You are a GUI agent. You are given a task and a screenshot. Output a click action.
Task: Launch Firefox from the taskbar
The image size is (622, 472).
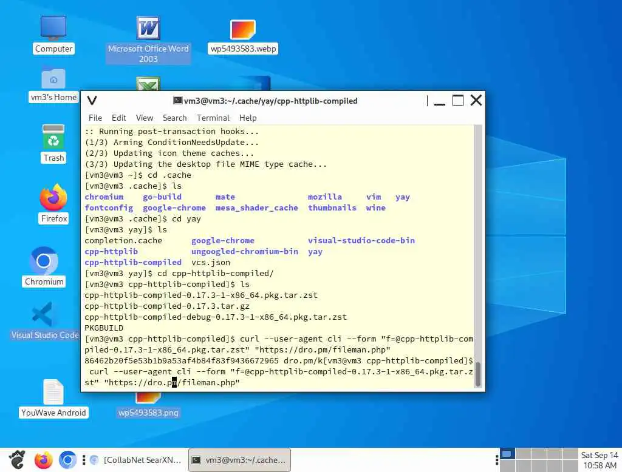pos(43,460)
